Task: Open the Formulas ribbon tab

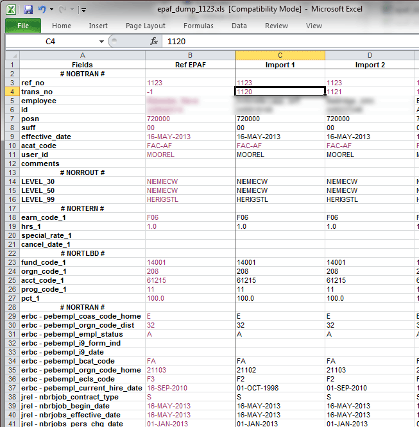Action: [199, 26]
